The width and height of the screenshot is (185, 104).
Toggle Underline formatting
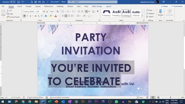30,16
